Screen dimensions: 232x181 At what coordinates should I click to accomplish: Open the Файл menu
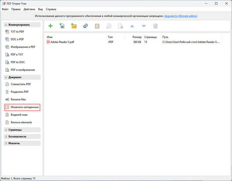pyautogui.click(x=5, y=9)
